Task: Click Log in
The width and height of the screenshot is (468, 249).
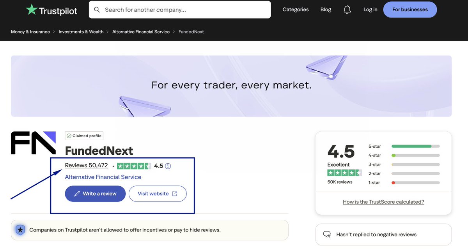Action: pos(370,10)
